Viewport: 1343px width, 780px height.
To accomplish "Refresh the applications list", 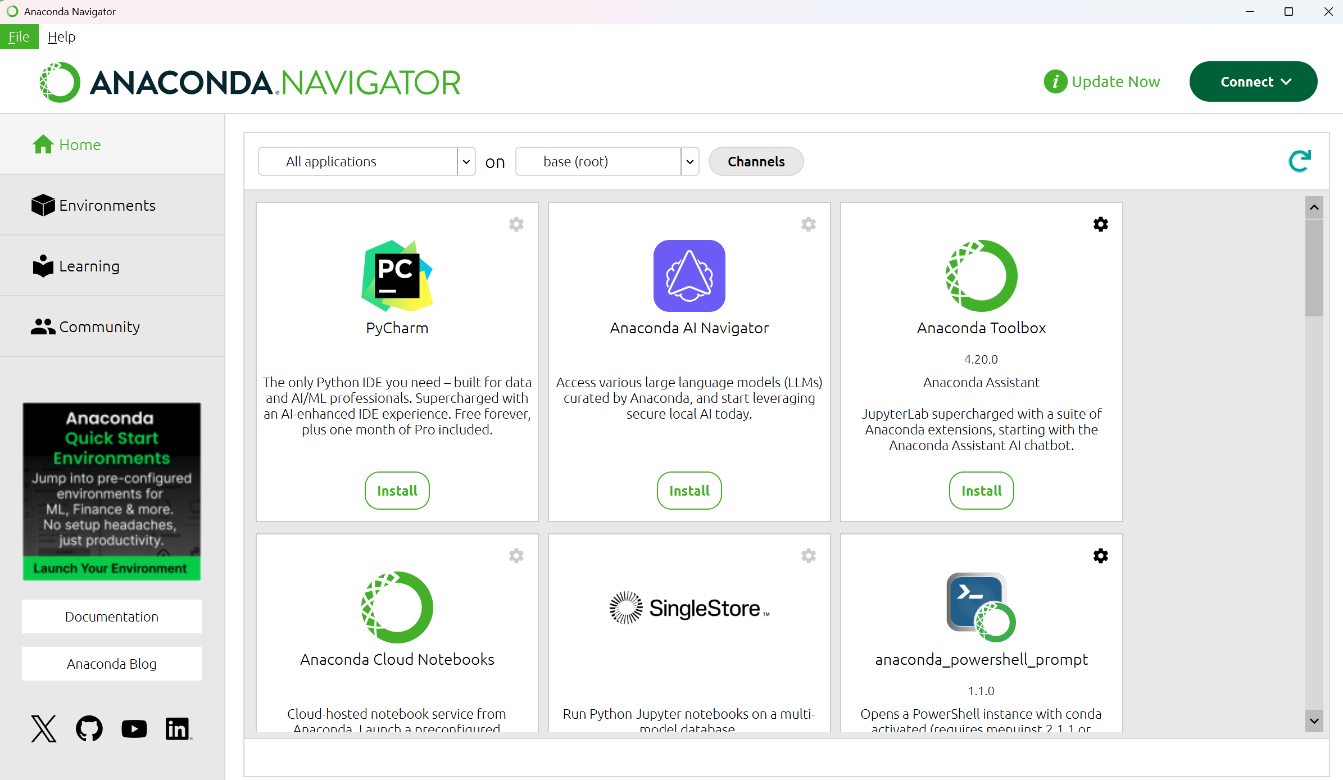I will click(x=1299, y=161).
